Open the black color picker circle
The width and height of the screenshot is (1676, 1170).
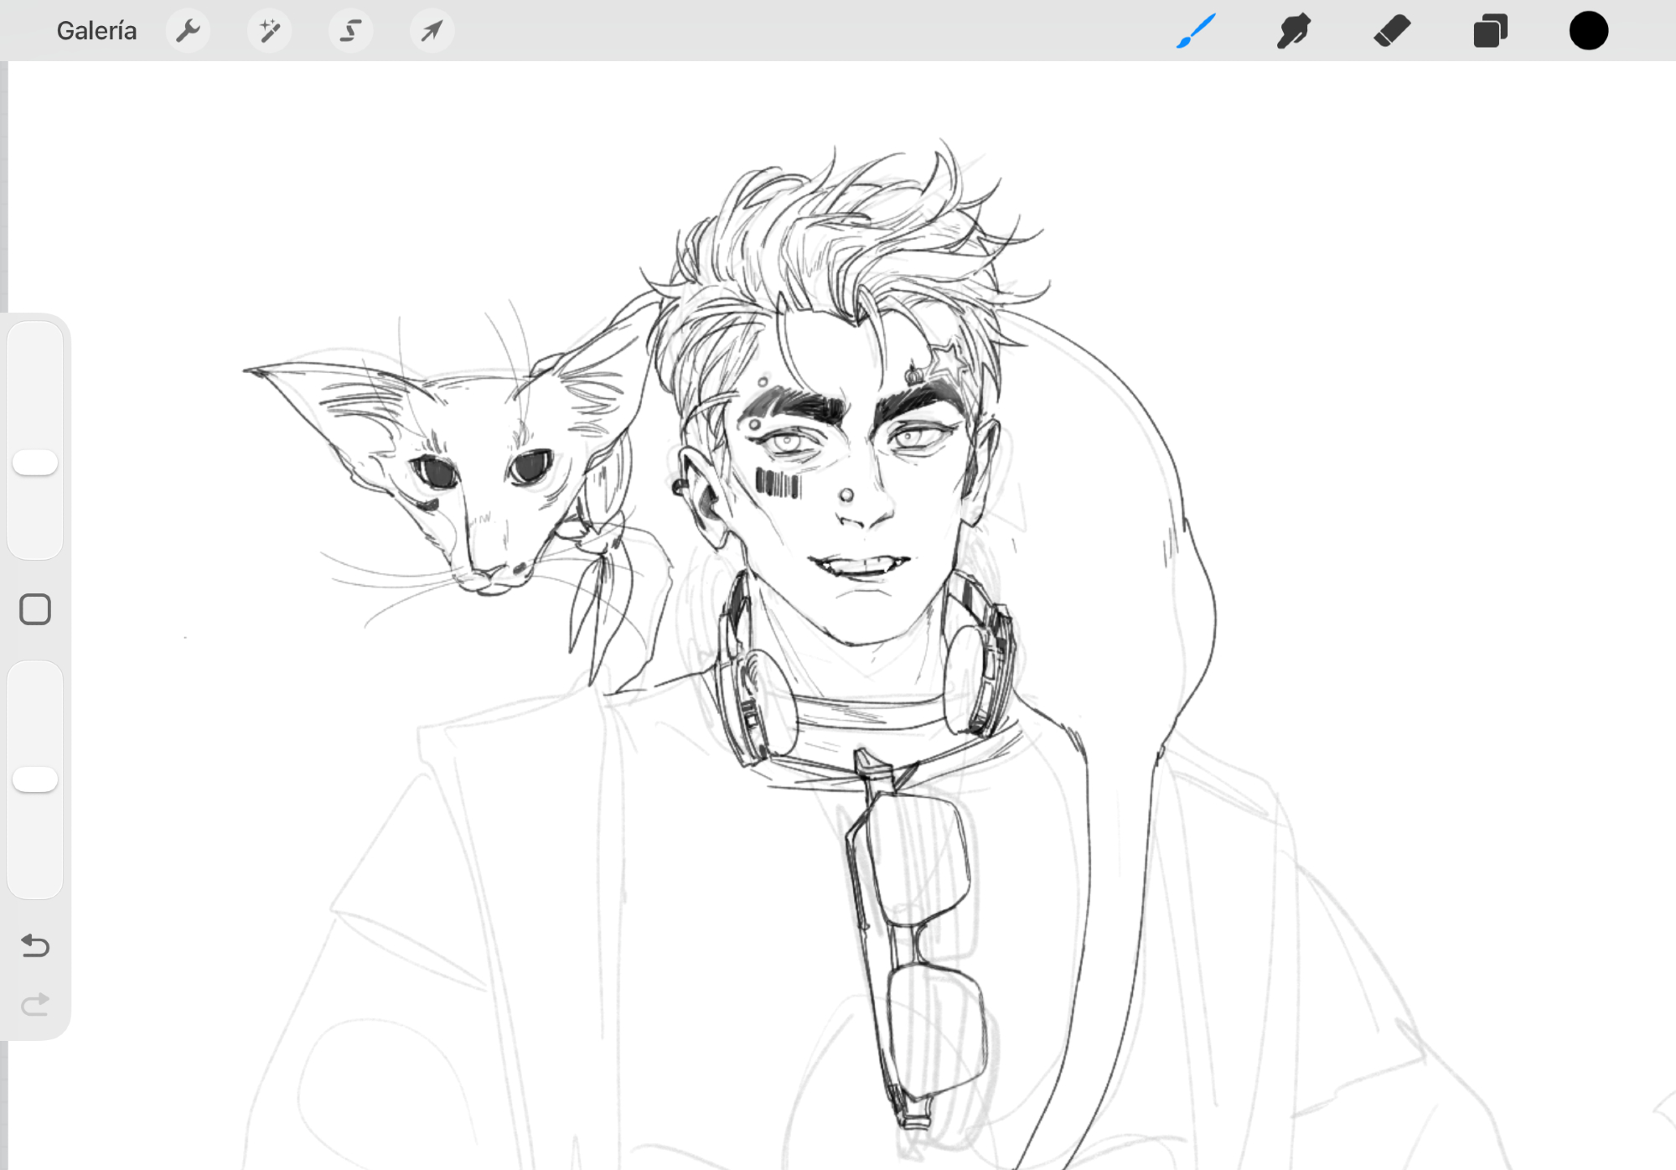tap(1588, 31)
